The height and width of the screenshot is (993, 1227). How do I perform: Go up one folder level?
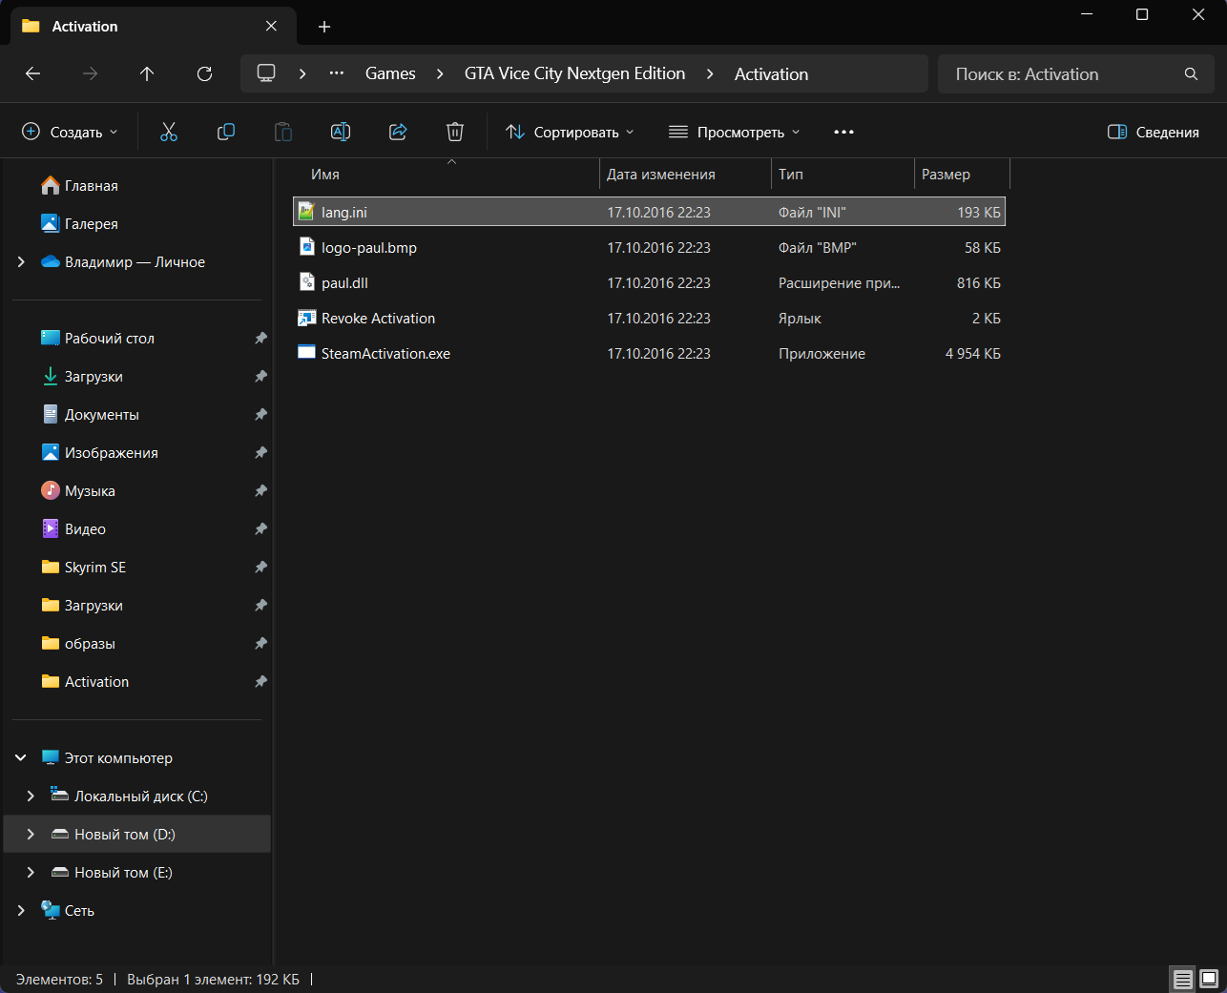click(147, 73)
